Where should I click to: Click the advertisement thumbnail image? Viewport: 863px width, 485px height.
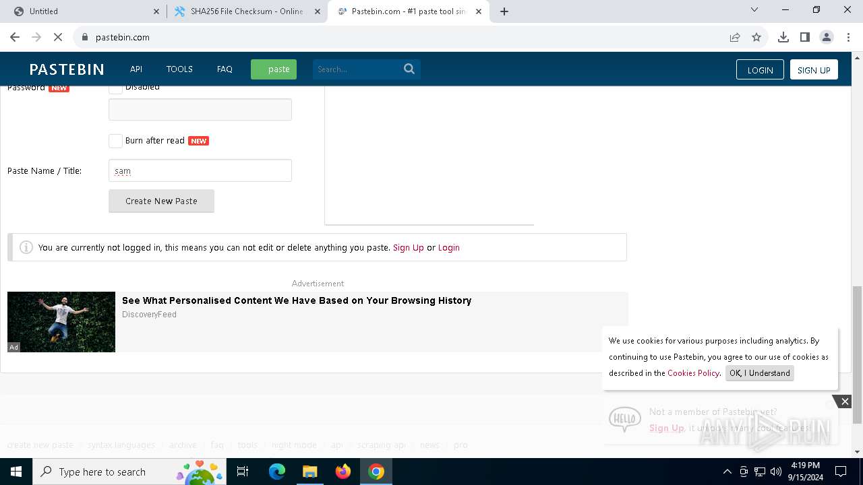coord(61,322)
